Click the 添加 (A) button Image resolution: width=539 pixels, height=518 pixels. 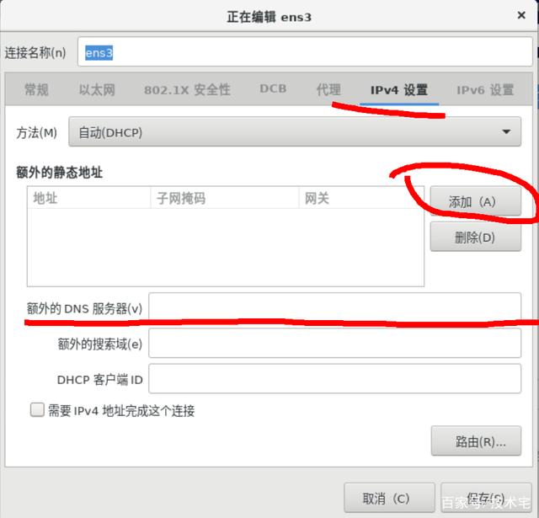click(475, 201)
